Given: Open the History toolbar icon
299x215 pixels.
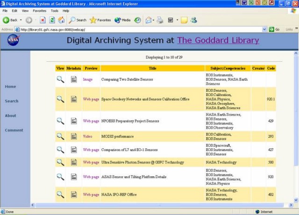Looking at the screenshot, I should coord(137,20).
